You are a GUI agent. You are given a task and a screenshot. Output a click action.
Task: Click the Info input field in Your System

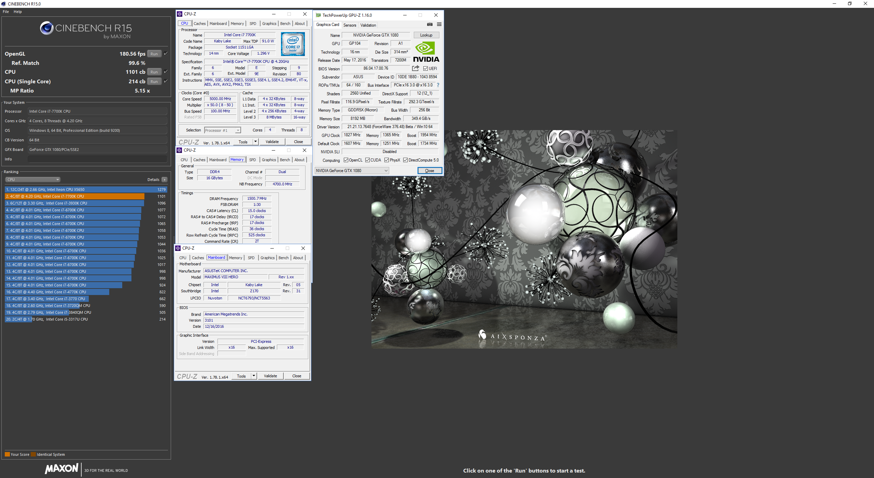click(97, 159)
